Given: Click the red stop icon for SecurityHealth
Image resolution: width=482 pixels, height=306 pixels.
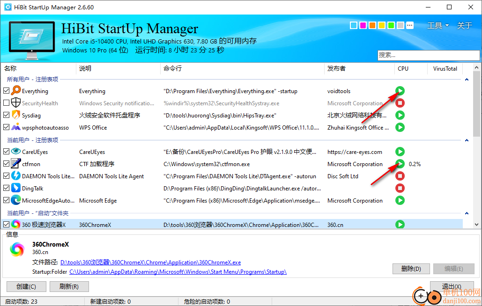Looking at the screenshot, I should [x=400, y=103].
